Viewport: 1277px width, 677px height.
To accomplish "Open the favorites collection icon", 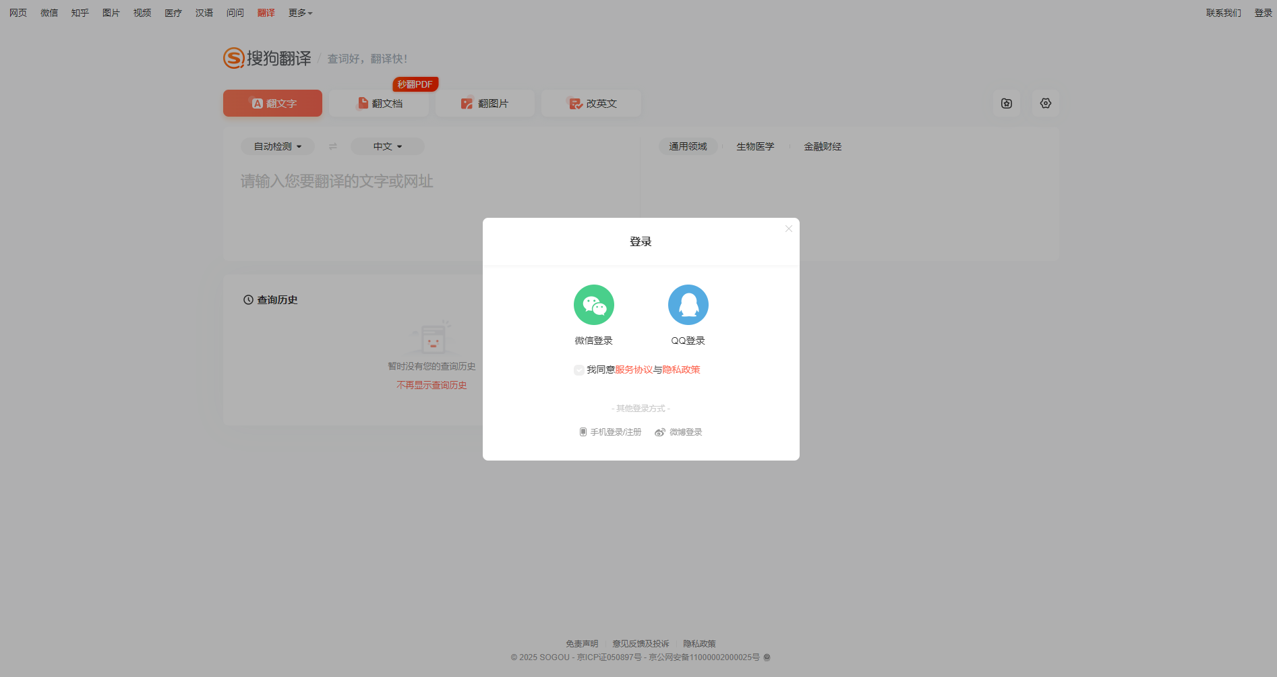I will click(1006, 103).
